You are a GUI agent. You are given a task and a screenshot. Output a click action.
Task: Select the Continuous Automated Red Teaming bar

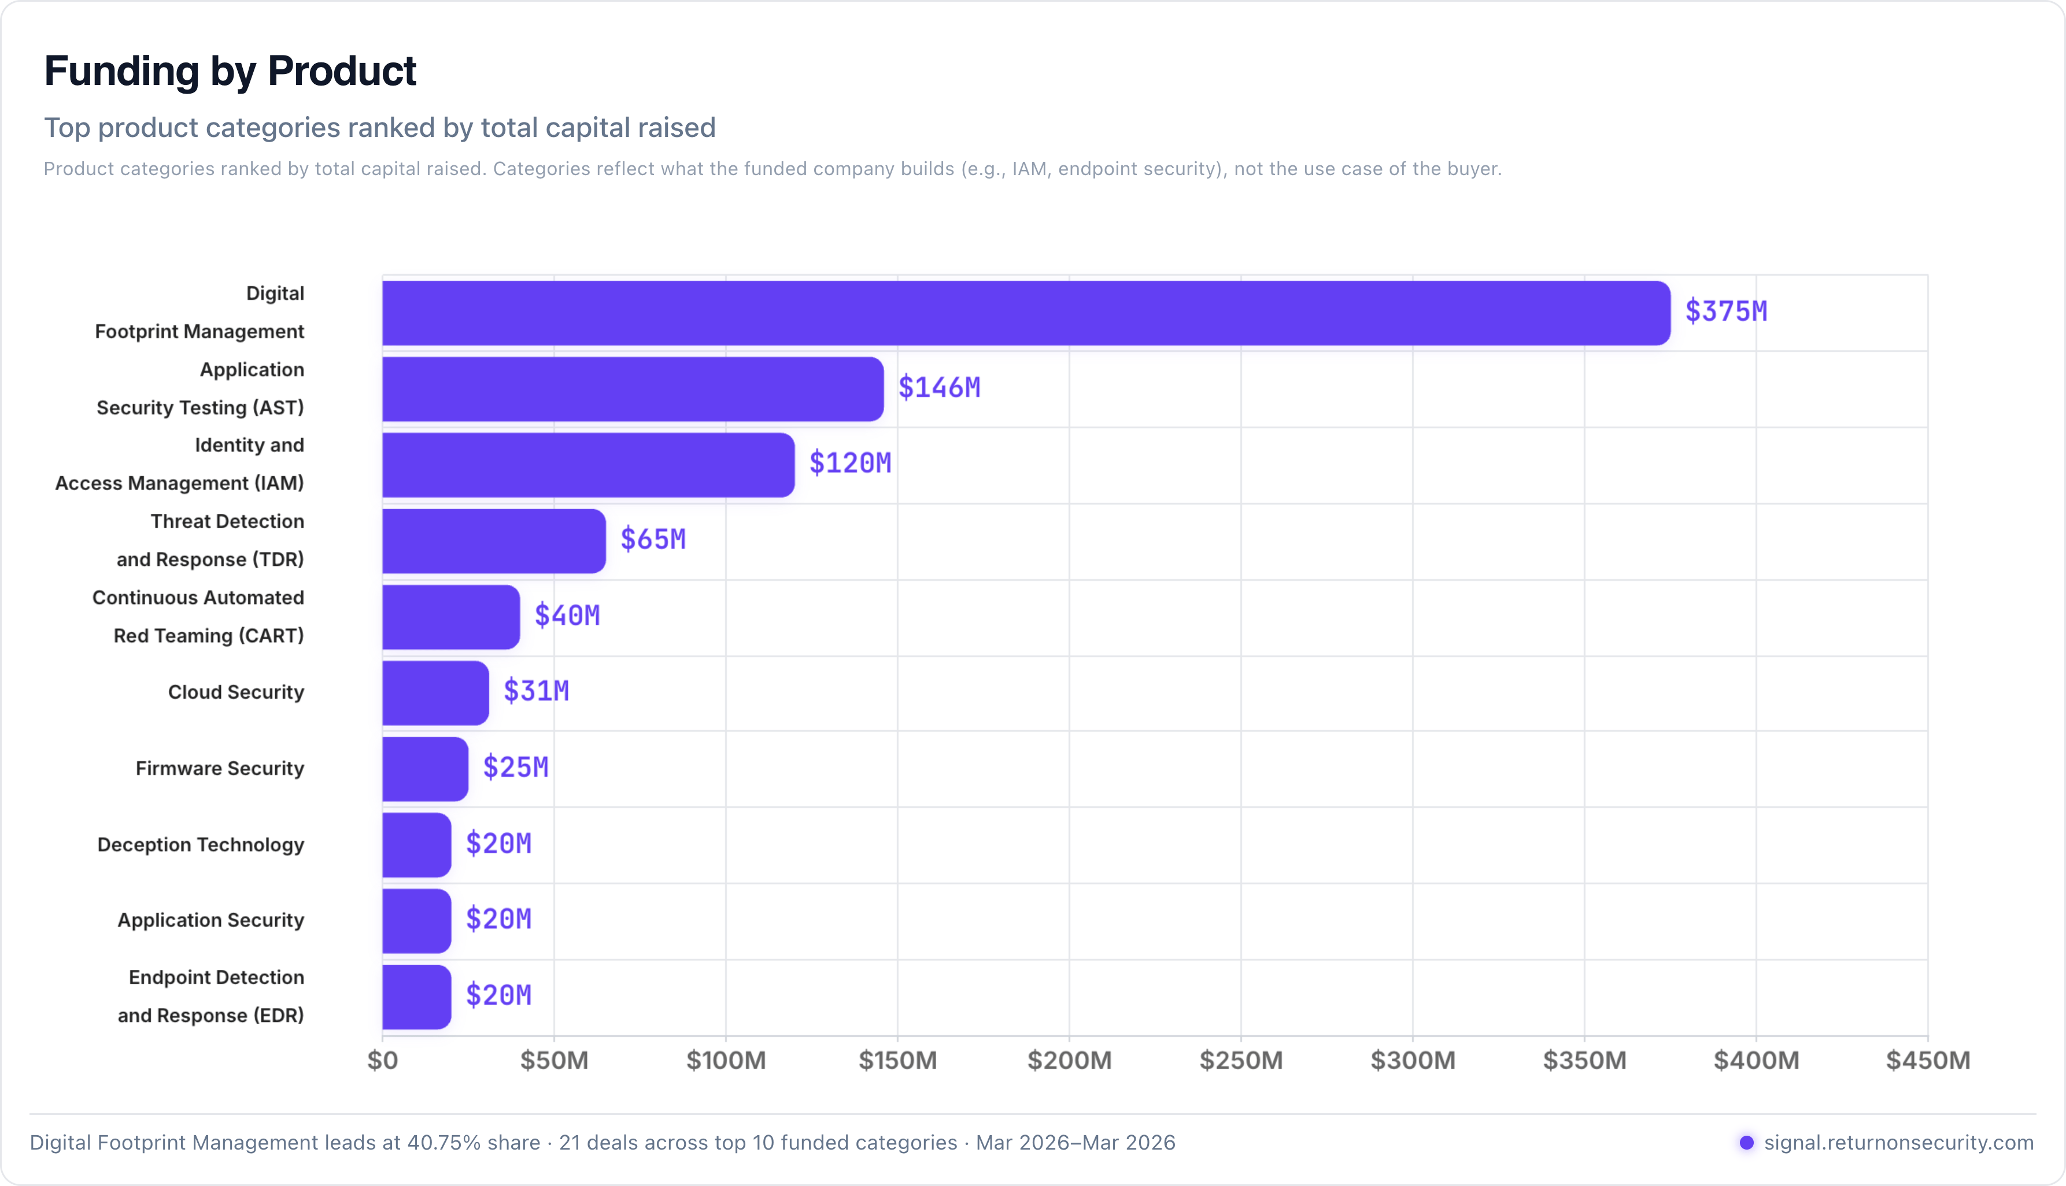(x=450, y=617)
